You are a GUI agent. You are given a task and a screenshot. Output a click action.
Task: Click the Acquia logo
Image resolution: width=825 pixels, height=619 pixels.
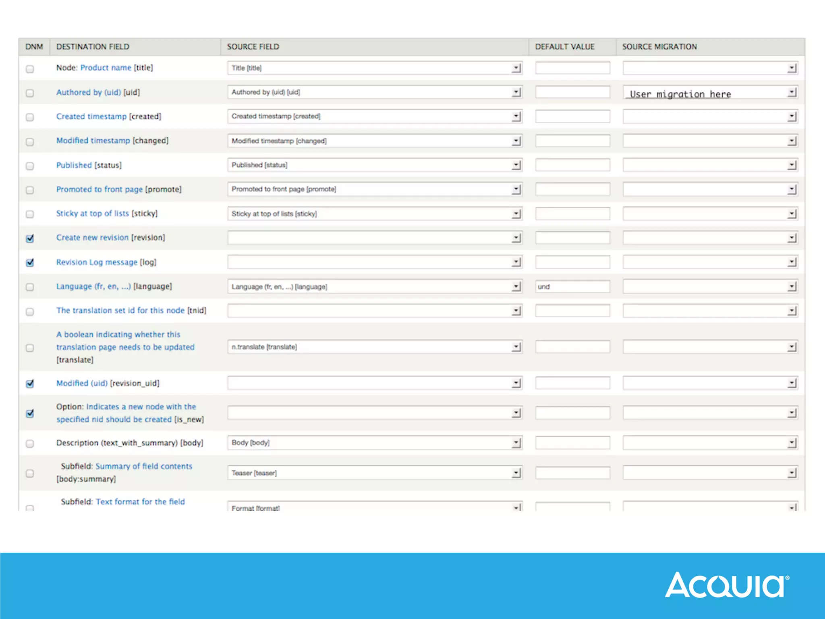coord(726,585)
